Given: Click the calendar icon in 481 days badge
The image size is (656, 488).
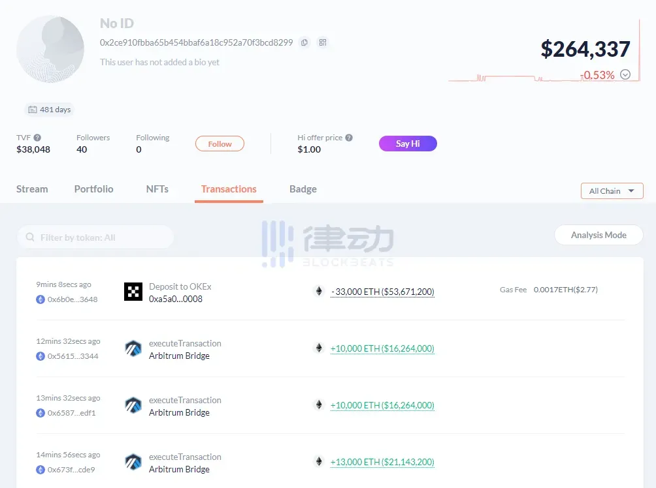Looking at the screenshot, I should (x=32, y=110).
